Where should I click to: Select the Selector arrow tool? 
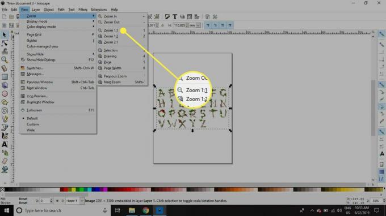pos(5,34)
